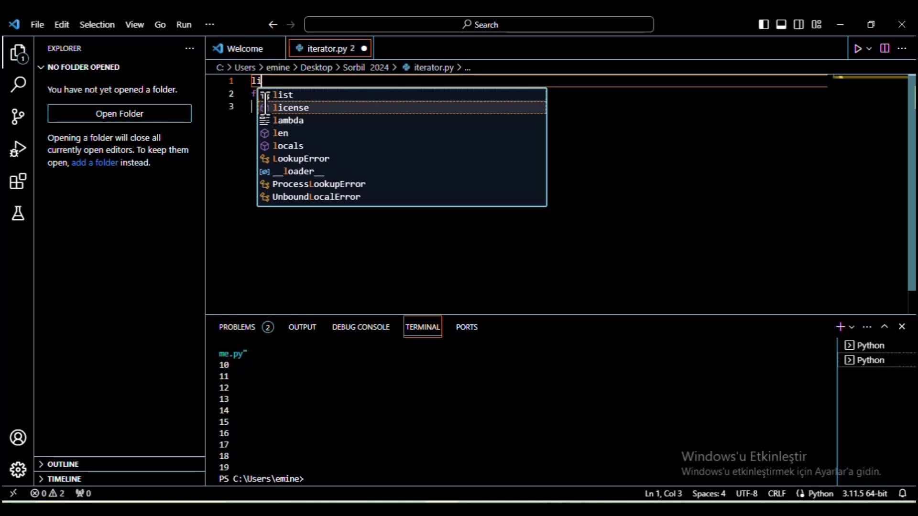Open the Explorer view in activity bar
Screen dimensions: 918x516
pos(18,54)
